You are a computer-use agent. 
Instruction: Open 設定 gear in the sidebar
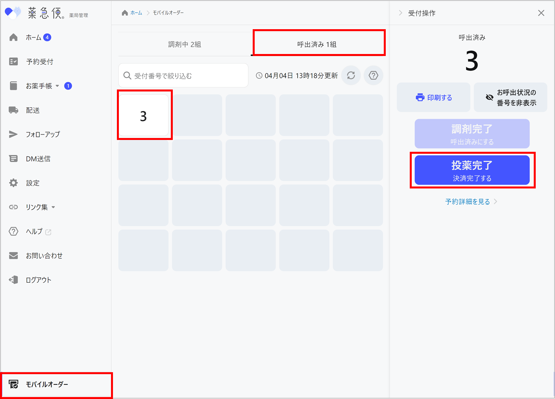(32, 183)
